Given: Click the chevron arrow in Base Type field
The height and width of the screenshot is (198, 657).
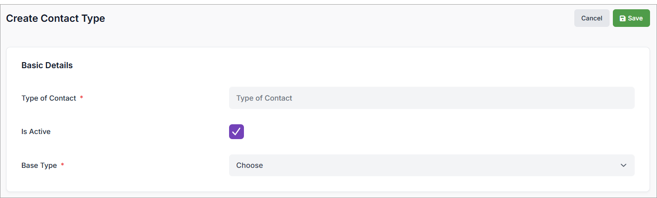Looking at the screenshot, I should (624, 166).
